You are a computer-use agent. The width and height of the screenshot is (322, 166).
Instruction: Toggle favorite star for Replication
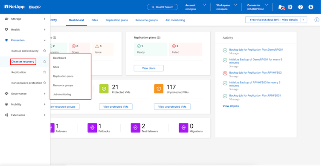tap(44, 72)
